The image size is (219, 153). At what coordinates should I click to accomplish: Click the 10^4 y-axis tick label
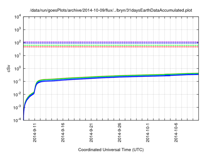[17, 17]
